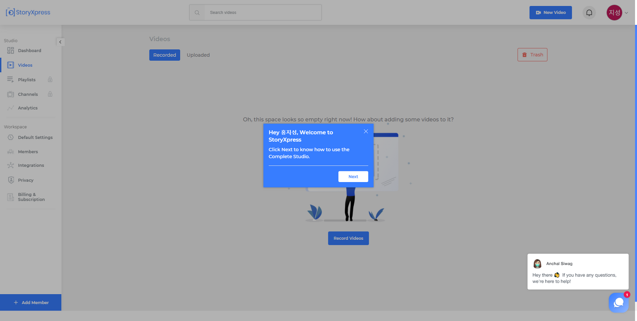Click the lock icon beside Channels
Viewport: 637px width, 321px height.
[x=50, y=94]
